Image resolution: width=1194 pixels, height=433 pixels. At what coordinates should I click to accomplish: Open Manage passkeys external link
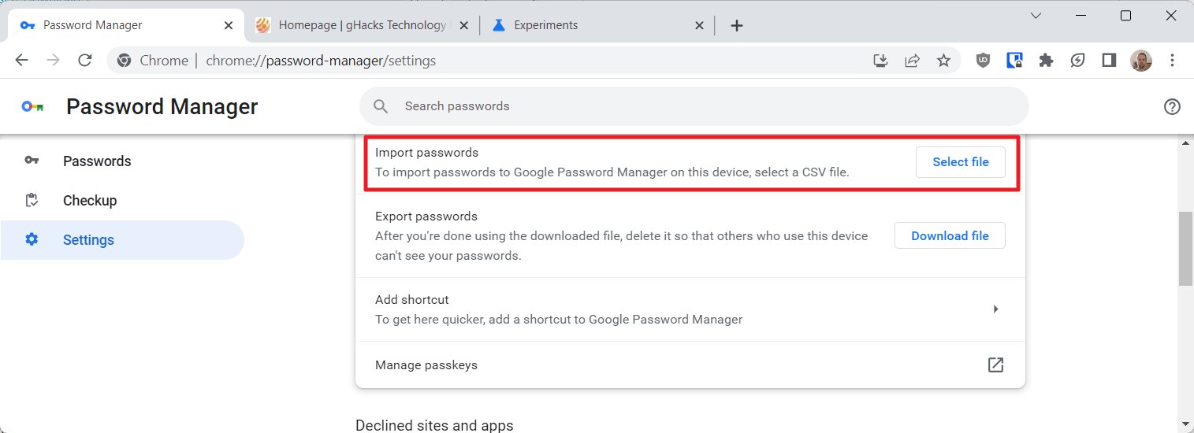pyautogui.click(x=995, y=365)
